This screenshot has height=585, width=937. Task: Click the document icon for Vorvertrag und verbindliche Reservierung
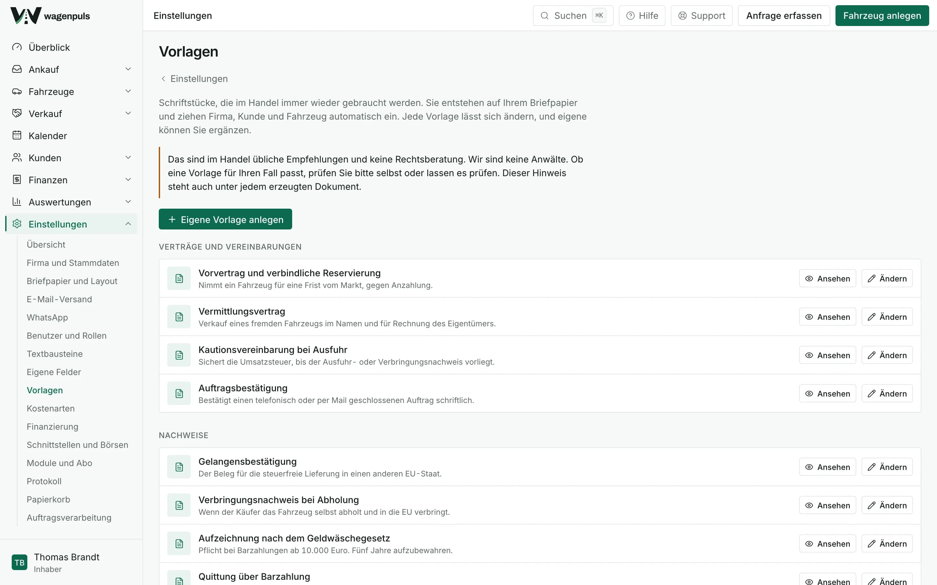(179, 278)
